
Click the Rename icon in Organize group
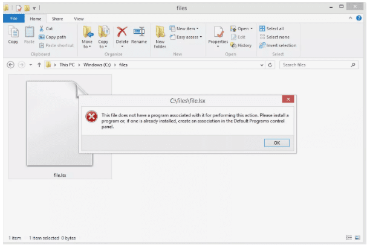click(139, 34)
